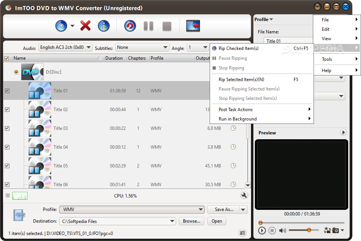The width and height of the screenshot is (361, 241).
Task: Click the clock icon in Title 06 row
Action: click(233, 184)
